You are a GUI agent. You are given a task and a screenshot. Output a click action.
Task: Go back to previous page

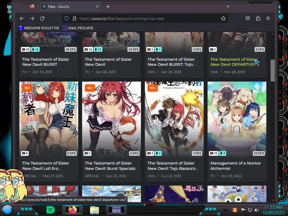pyautogui.click(x=22, y=18)
